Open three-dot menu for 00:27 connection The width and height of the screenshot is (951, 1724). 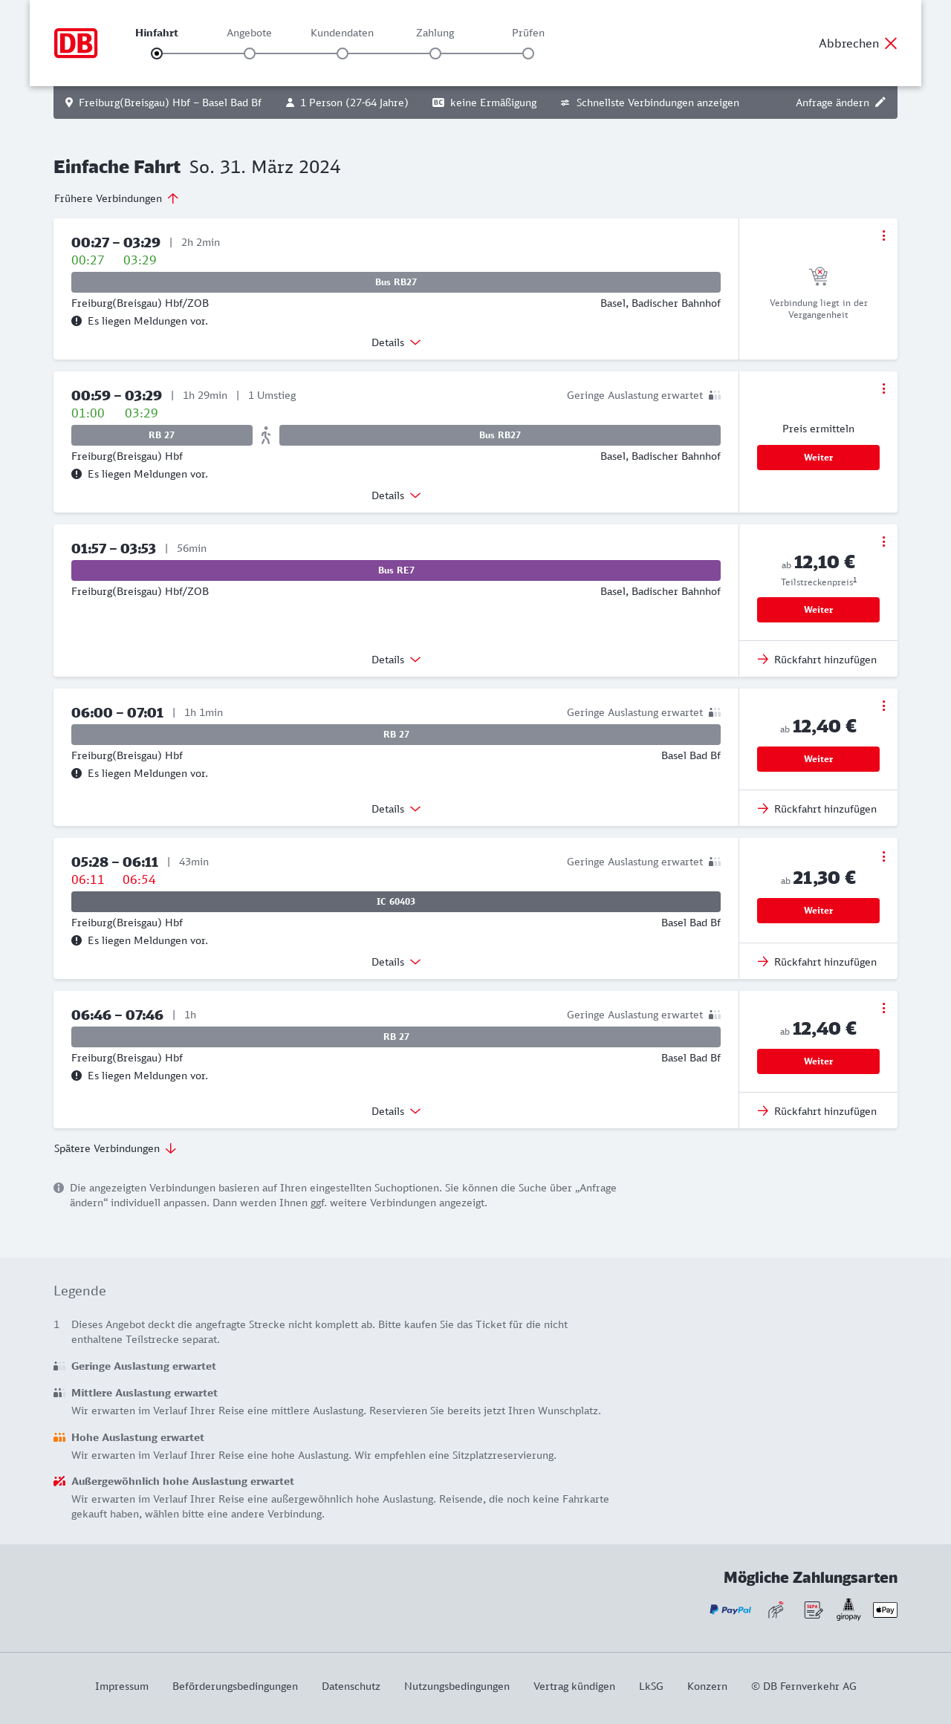click(883, 235)
